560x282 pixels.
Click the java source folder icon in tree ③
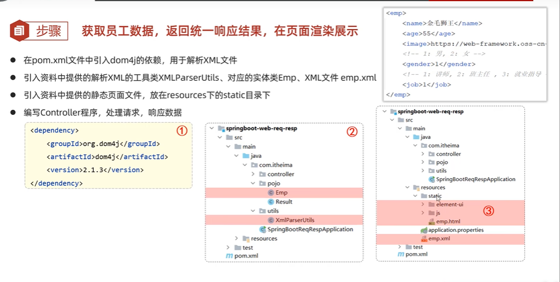[417, 137]
